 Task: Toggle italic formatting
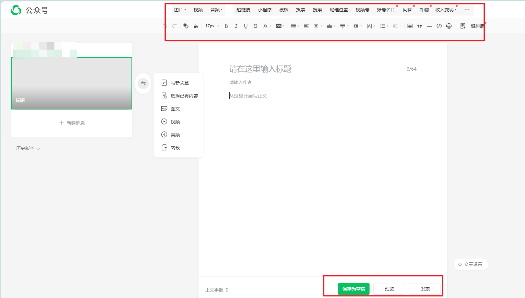236,26
